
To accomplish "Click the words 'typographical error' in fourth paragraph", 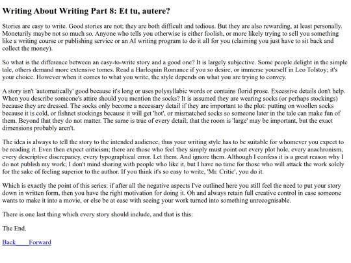I will pos(125,157).
